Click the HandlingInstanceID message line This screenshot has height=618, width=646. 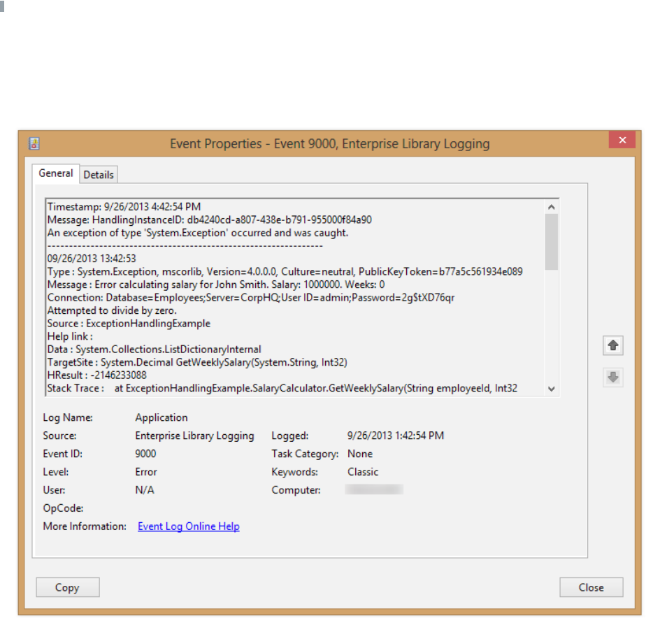tap(209, 220)
